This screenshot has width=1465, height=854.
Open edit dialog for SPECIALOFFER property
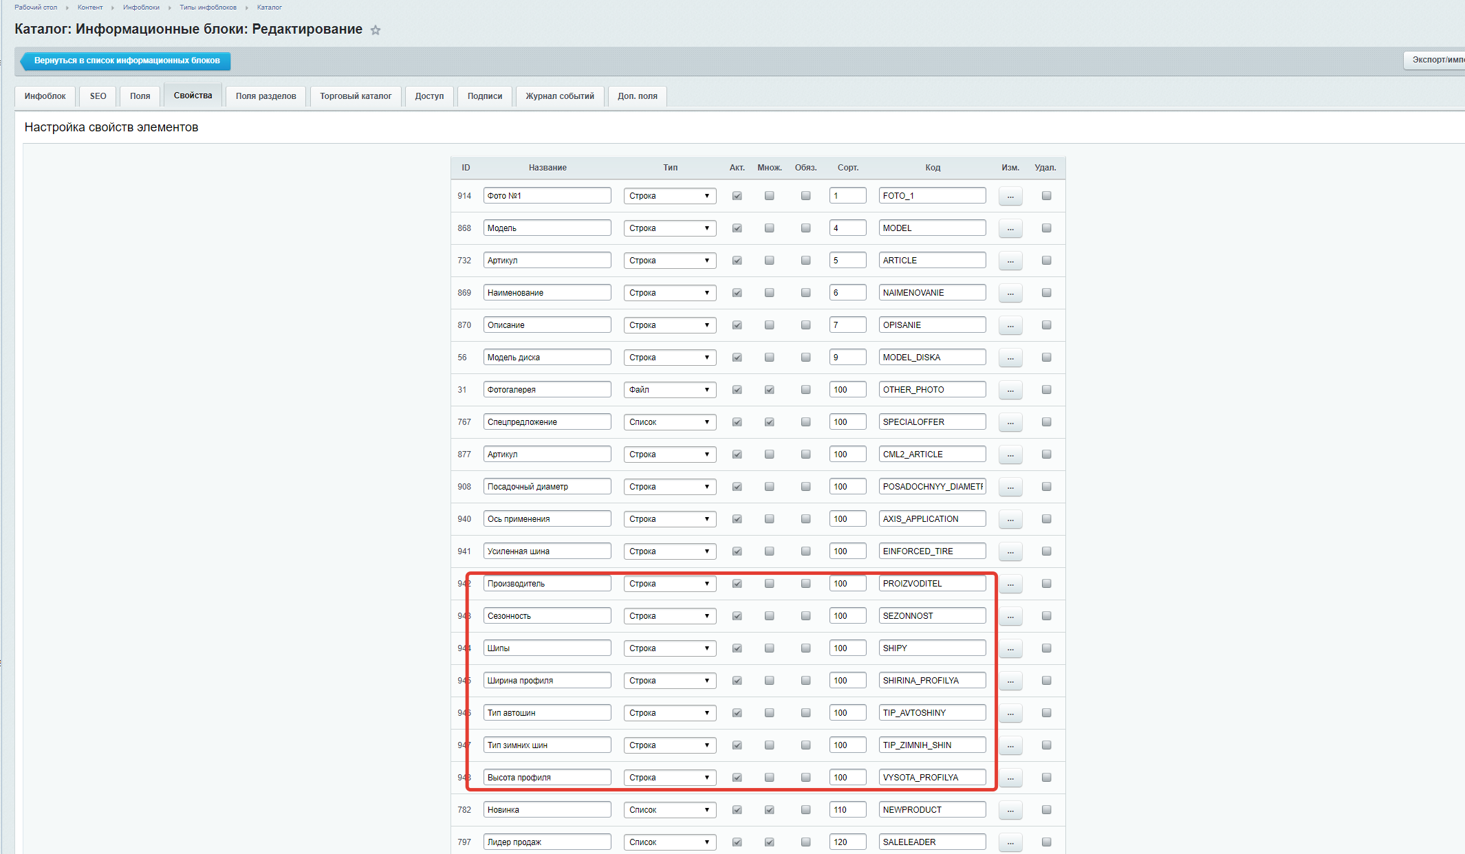click(1010, 422)
